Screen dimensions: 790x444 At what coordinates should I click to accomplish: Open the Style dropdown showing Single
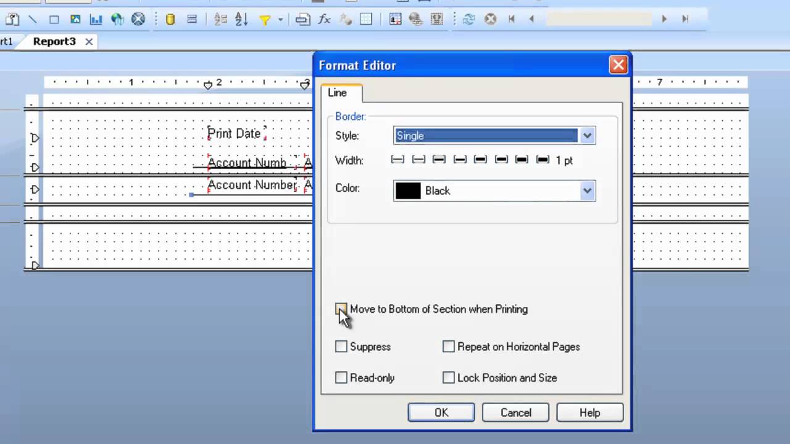tap(587, 136)
